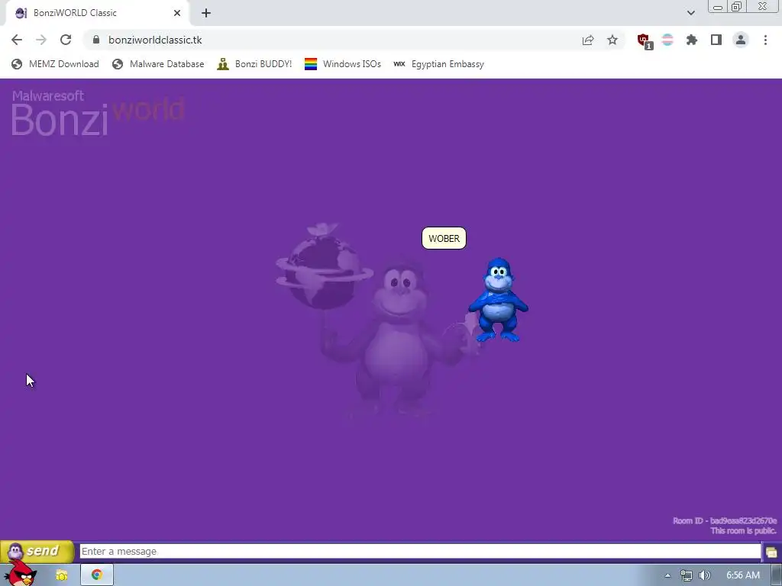Open the Extensions puzzle menu
Image resolution: width=782 pixels, height=586 pixels.
(692, 40)
